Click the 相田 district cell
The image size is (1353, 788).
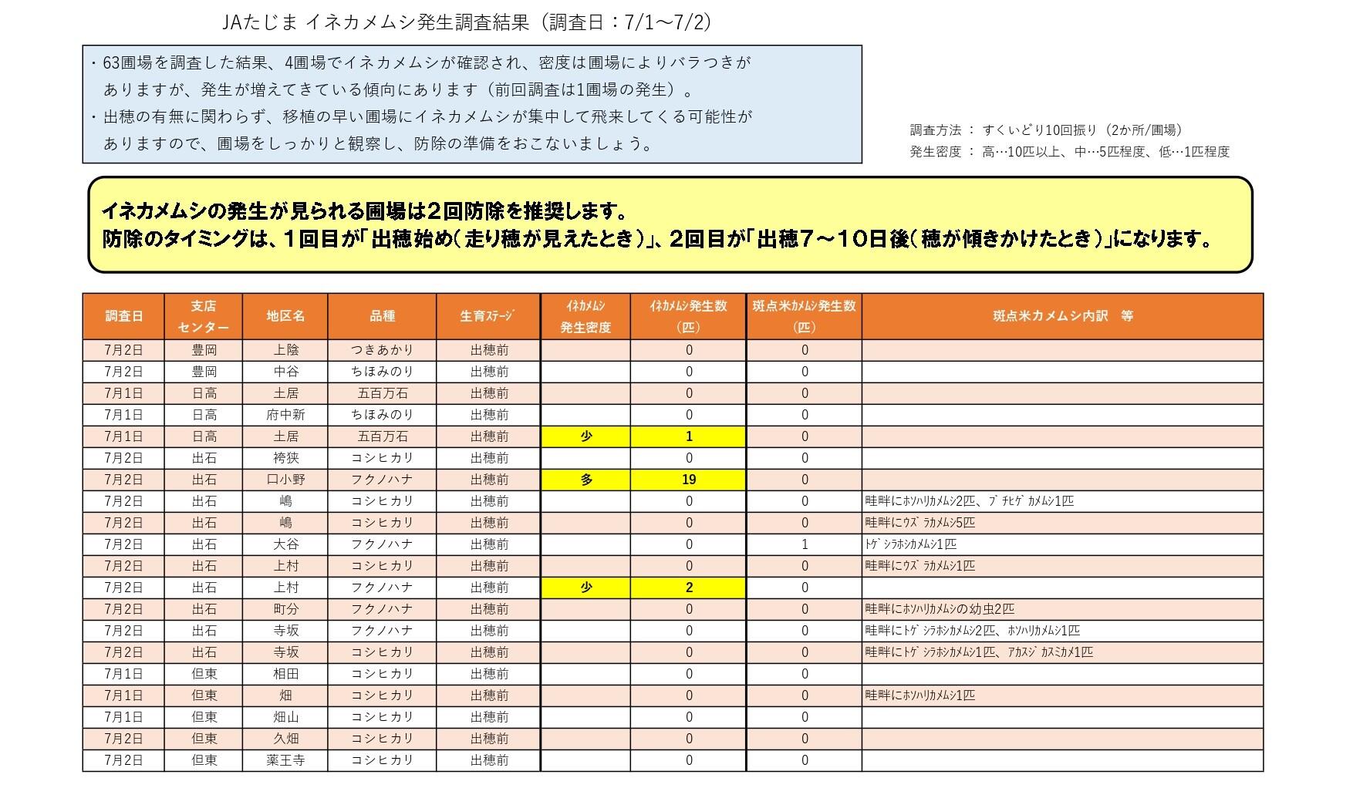285,674
